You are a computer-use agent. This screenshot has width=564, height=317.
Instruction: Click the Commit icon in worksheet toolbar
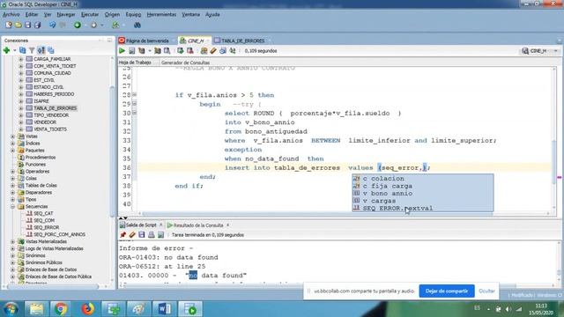[x=180, y=51]
